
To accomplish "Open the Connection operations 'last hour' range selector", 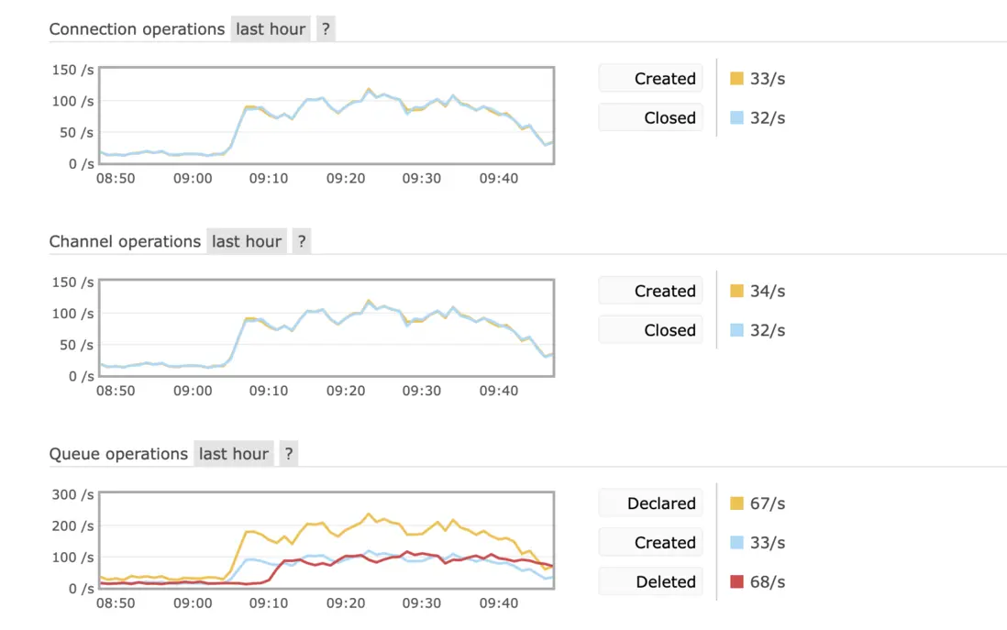I will point(271,29).
